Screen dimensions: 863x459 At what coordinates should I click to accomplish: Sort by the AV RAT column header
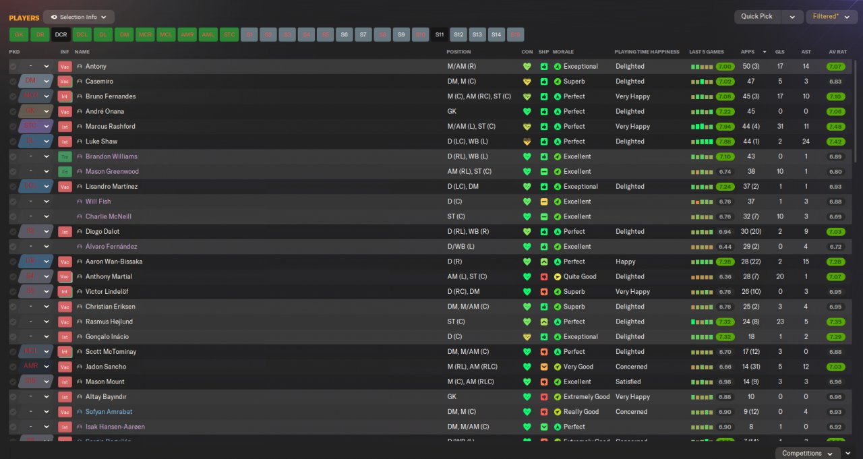click(x=839, y=52)
